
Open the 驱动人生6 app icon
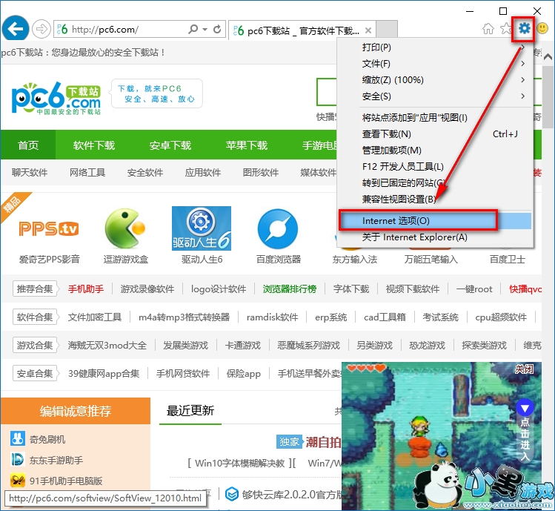click(x=202, y=228)
